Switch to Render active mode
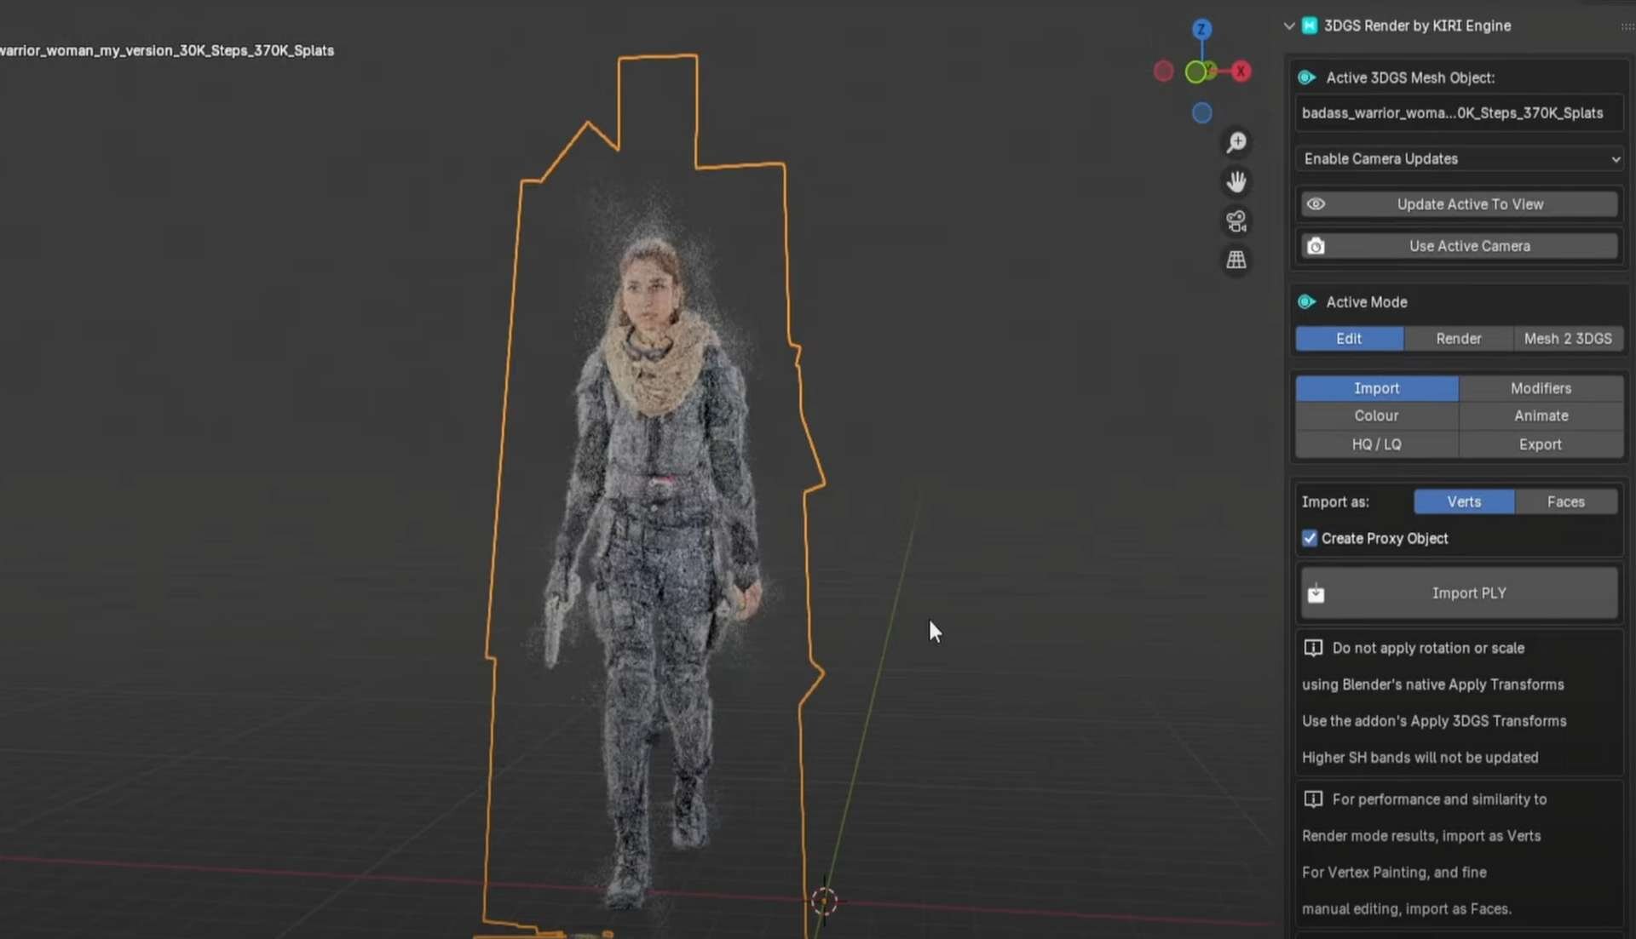The width and height of the screenshot is (1636, 939). pos(1458,338)
